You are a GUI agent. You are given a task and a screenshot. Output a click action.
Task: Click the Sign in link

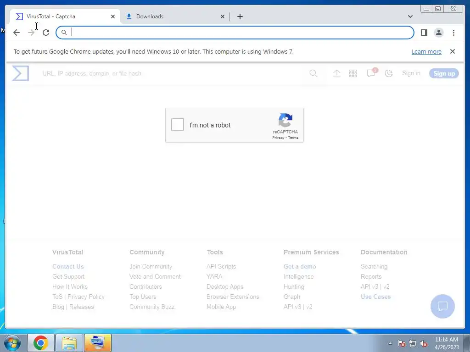[x=411, y=73]
